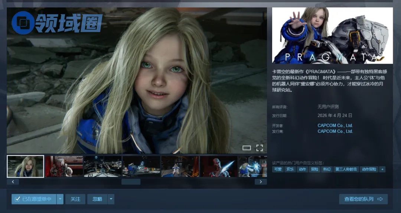Toggle the 关注 follow button
Image resolution: width=401 pixels, height=213 pixels.
click(x=75, y=199)
